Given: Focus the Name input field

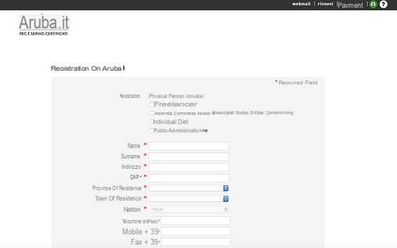Looking at the screenshot, I should click(189, 146).
